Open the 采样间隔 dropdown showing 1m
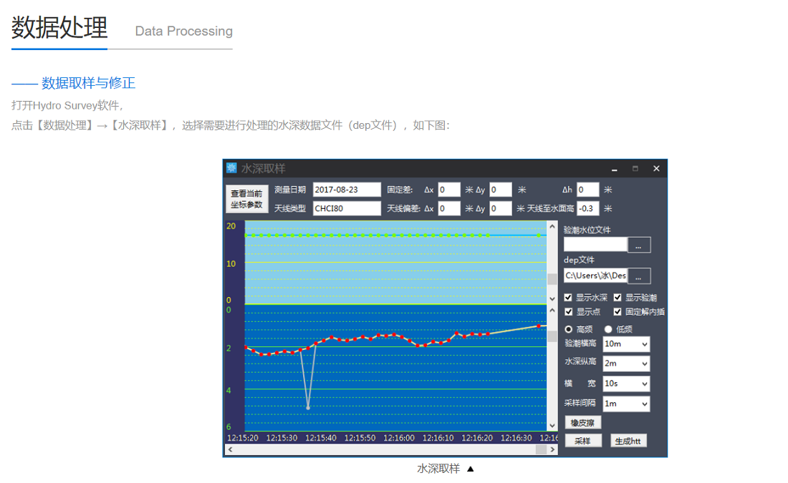This screenshot has width=788, height=483. pos(625,404)
